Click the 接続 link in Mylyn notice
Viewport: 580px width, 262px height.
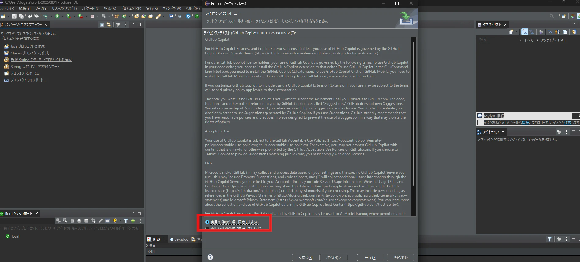point(525,123)
